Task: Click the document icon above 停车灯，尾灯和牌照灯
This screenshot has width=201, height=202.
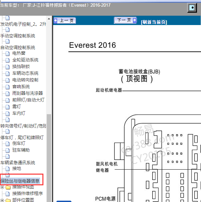Action: (x=8, y=132)
